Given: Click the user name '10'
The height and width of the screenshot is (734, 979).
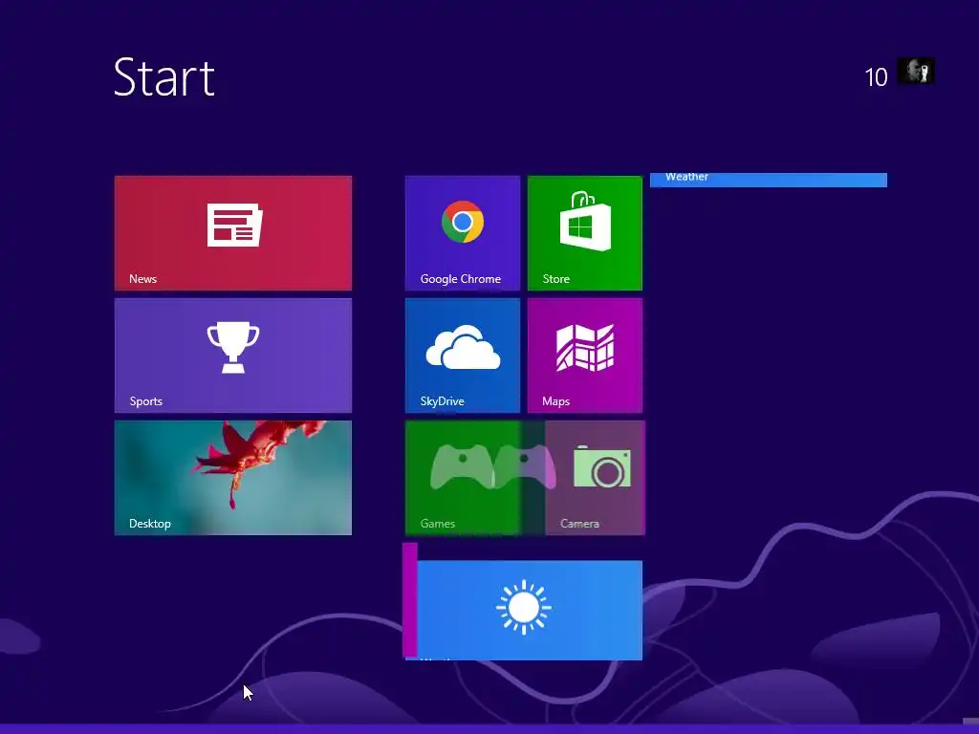Looking at the screenshot, I should tap(876, 77).
